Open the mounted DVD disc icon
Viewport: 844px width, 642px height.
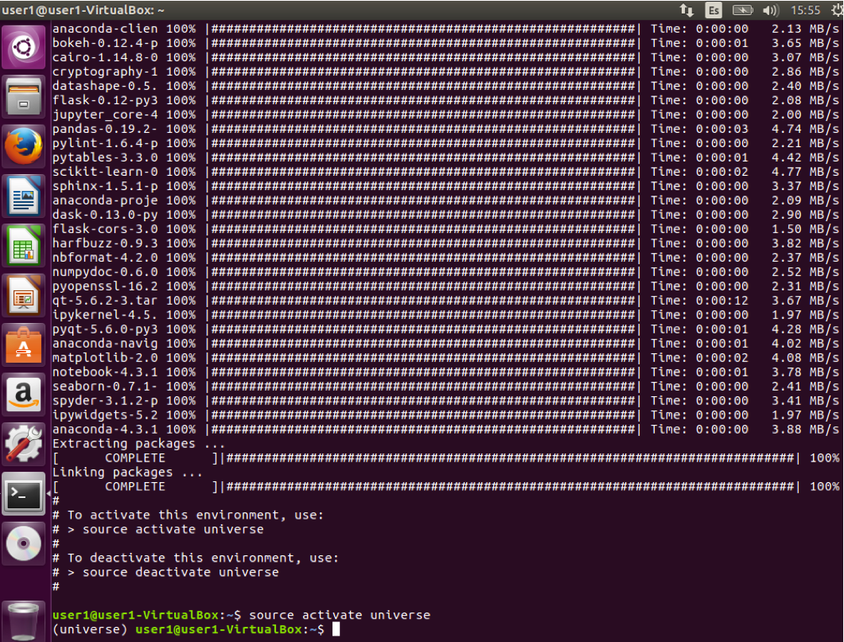coord(23,544)
